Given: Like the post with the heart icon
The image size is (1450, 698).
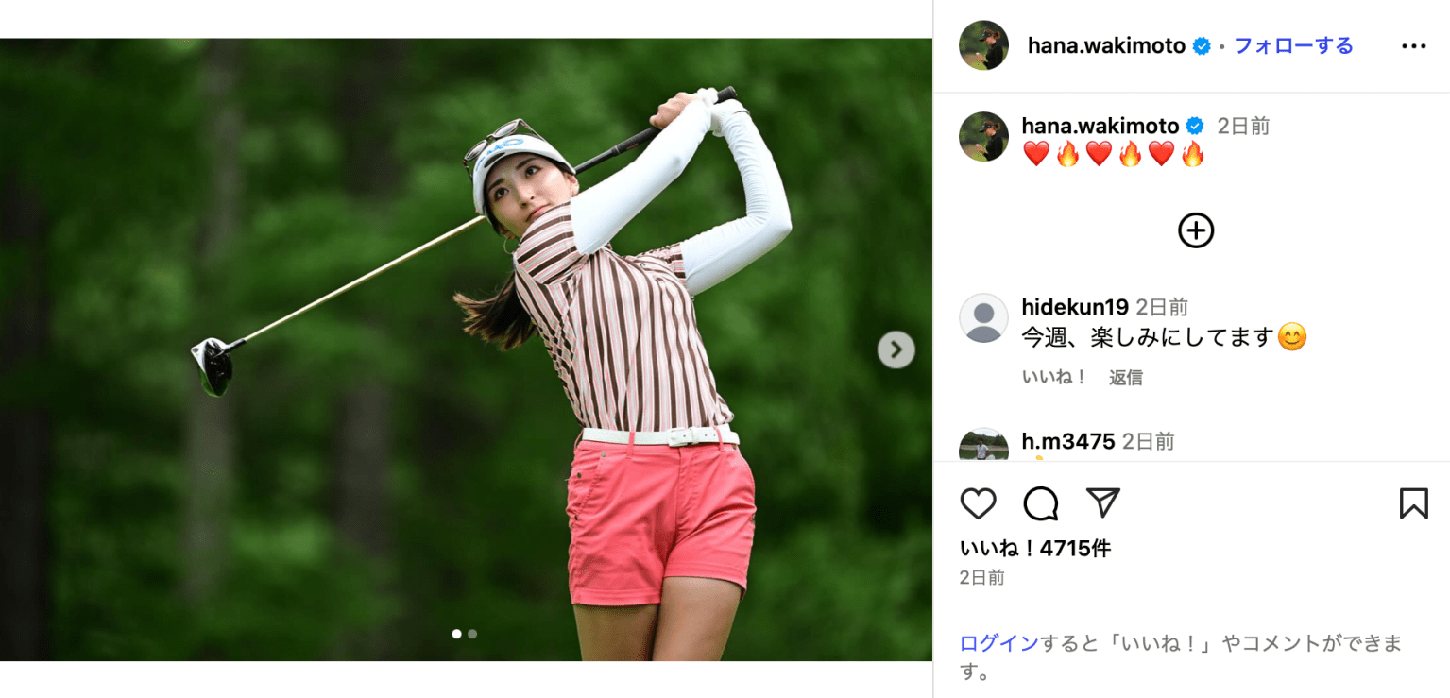Looking at the screenshot, I should click(978, 503).
